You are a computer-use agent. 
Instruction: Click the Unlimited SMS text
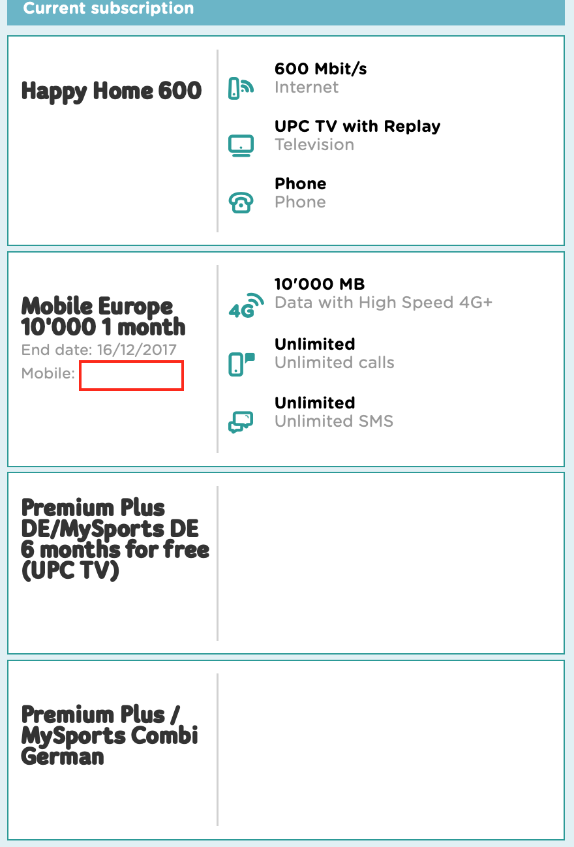333,422
